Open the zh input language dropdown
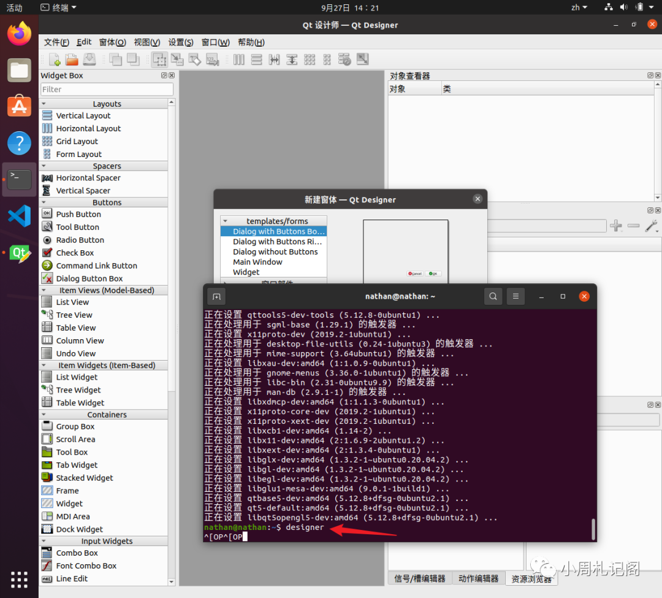The image size is (662, 598). click(579, 7)
